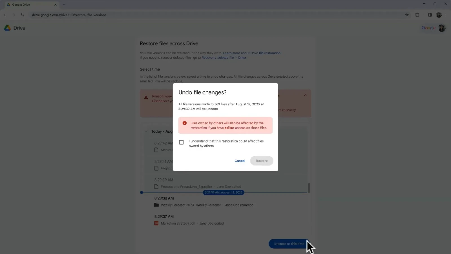Viewport: 451px width, 254px height.
Task: Toggle the browser side panel icon
Action: pos(430,15)
